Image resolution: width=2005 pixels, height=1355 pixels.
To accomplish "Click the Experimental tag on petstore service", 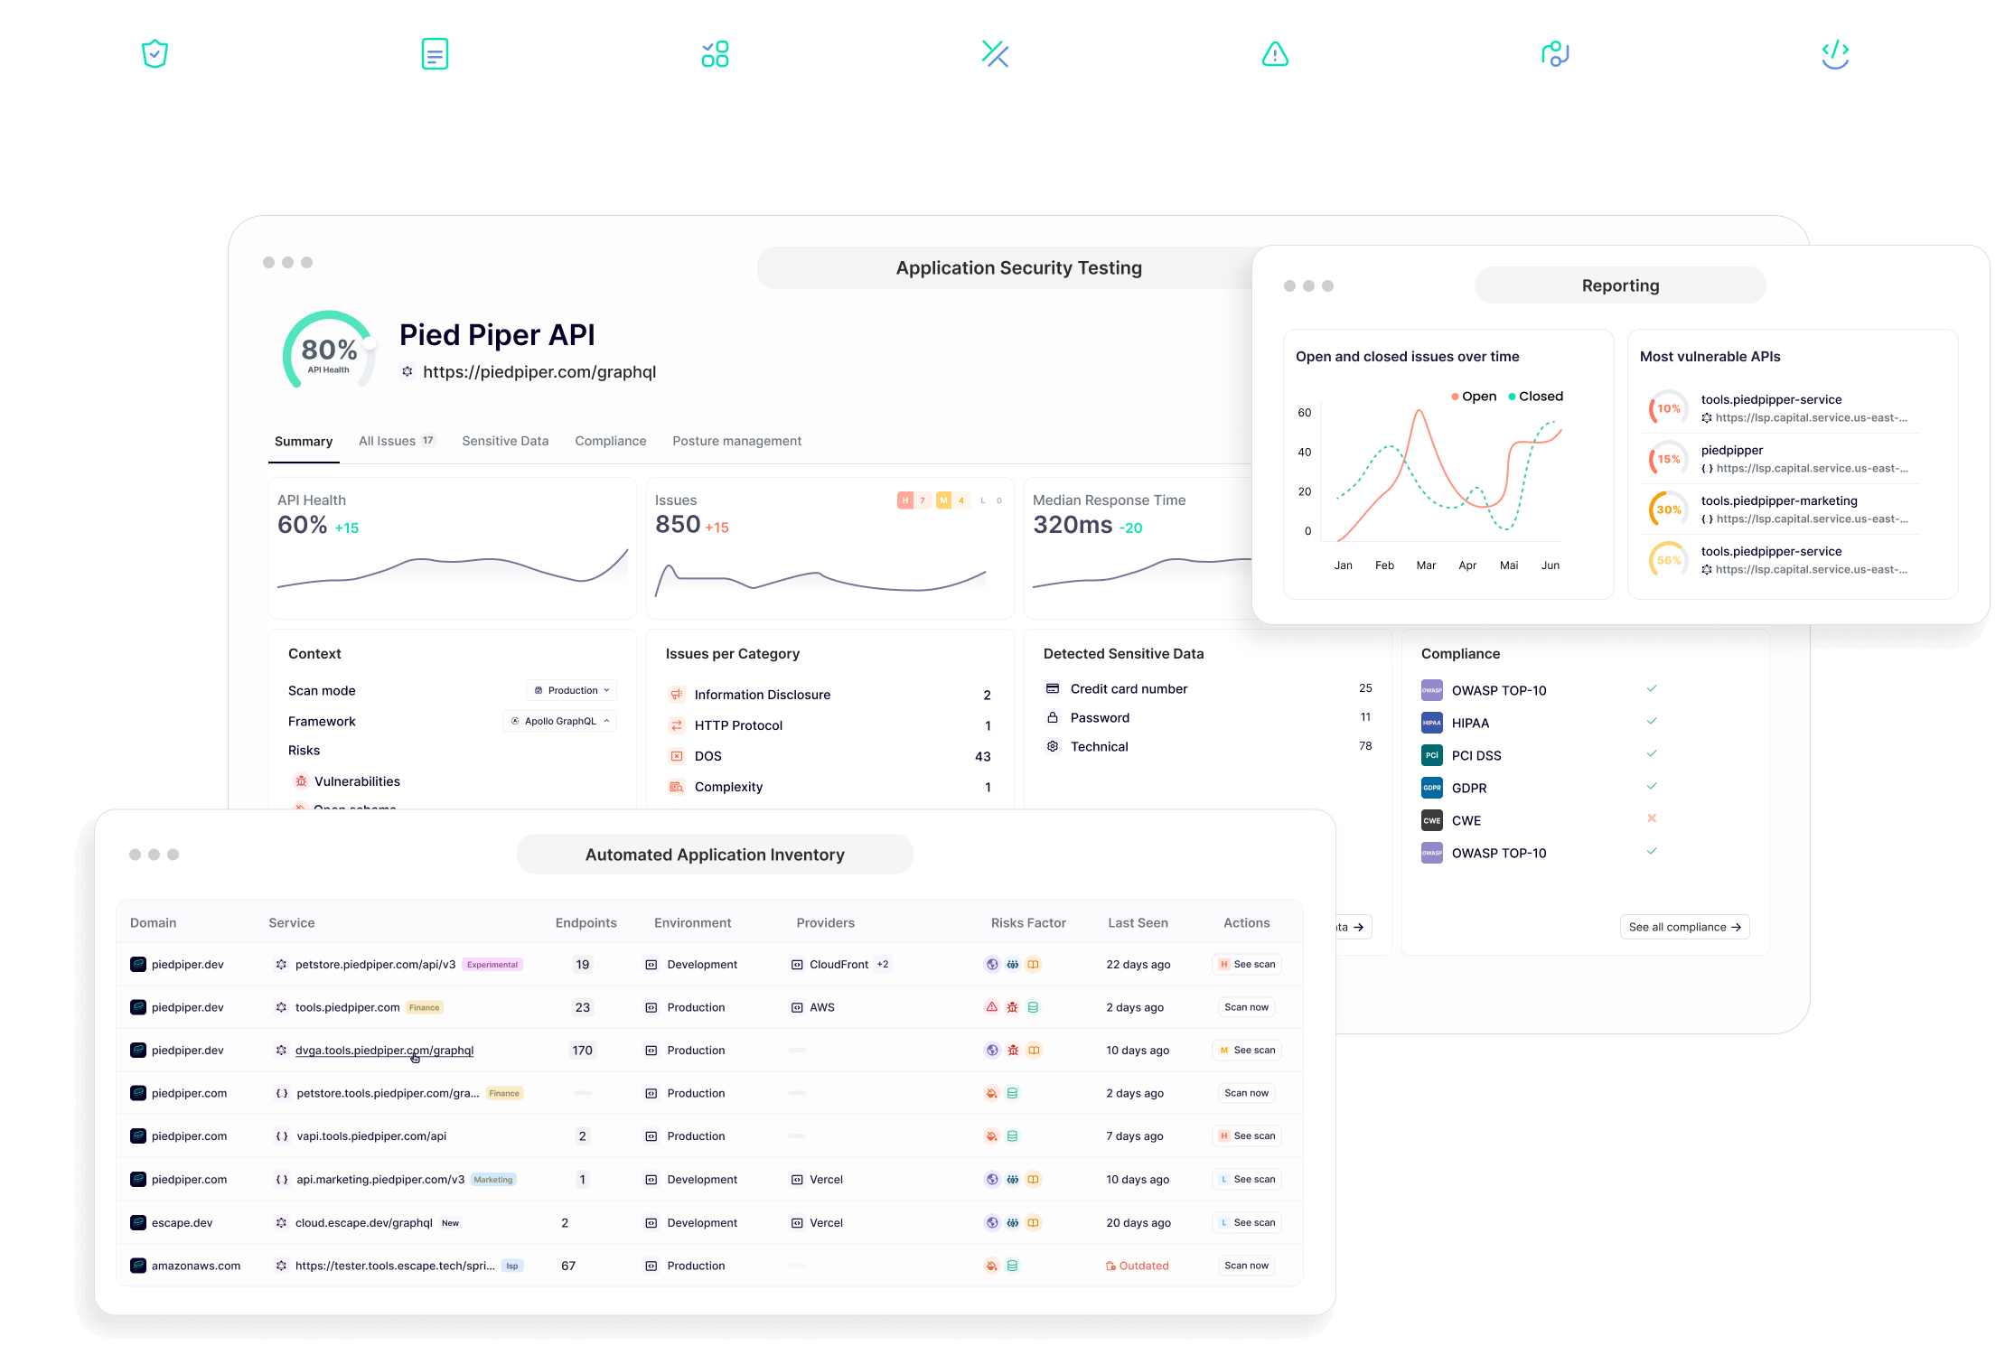I will point(492,965).
